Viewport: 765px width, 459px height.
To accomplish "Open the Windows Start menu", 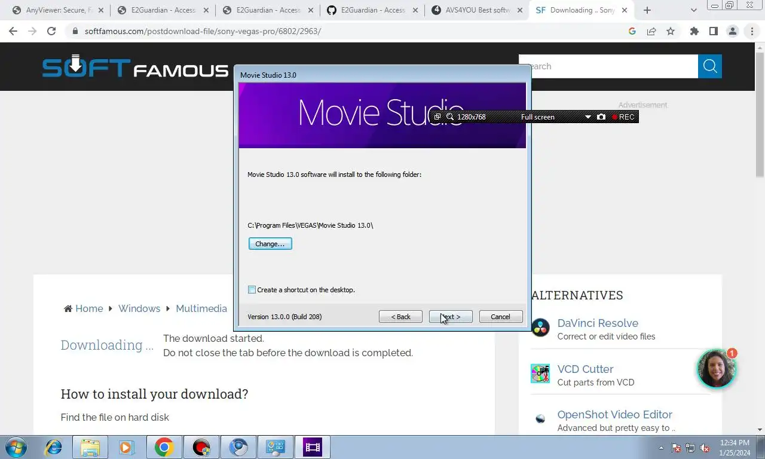I will click(17, 447).
